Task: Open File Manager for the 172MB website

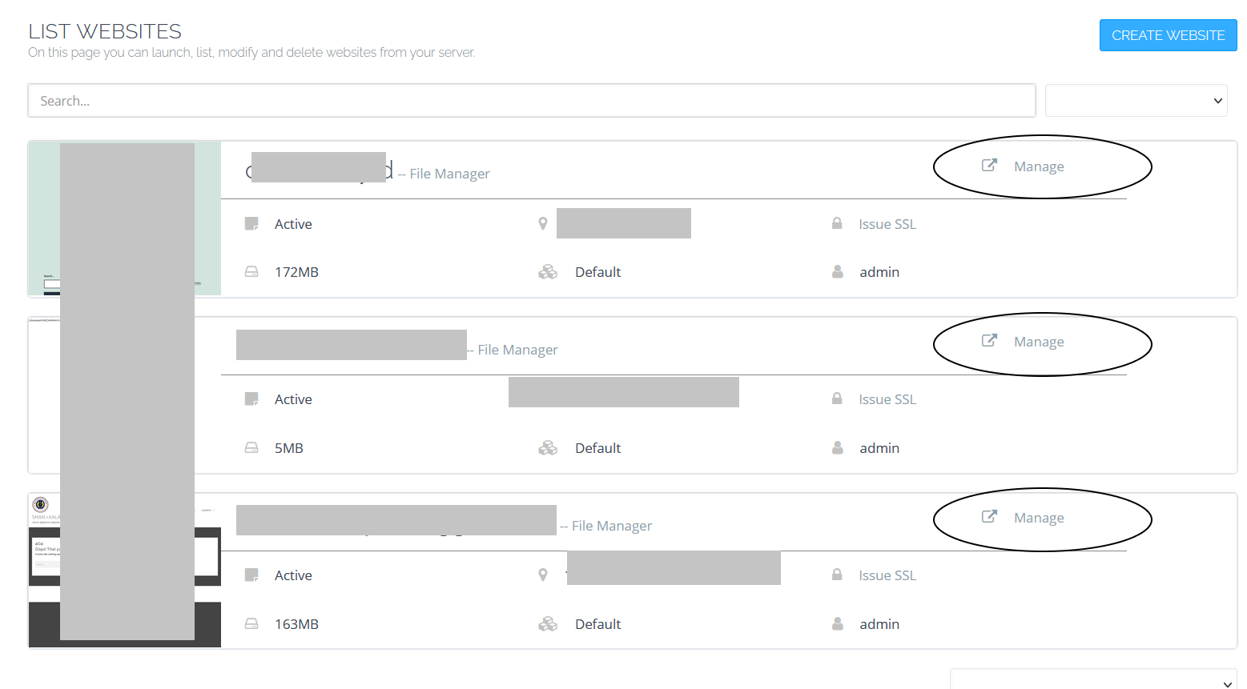Action: pyautogui.click(x=449, y=174)
